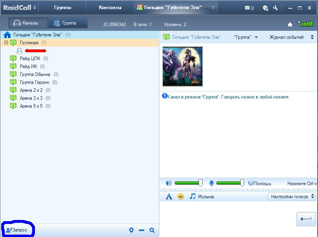Search channels with the magnifier icon
This screenshot has height=237, width=318.
pyautogui.click(x=152, y=230)
